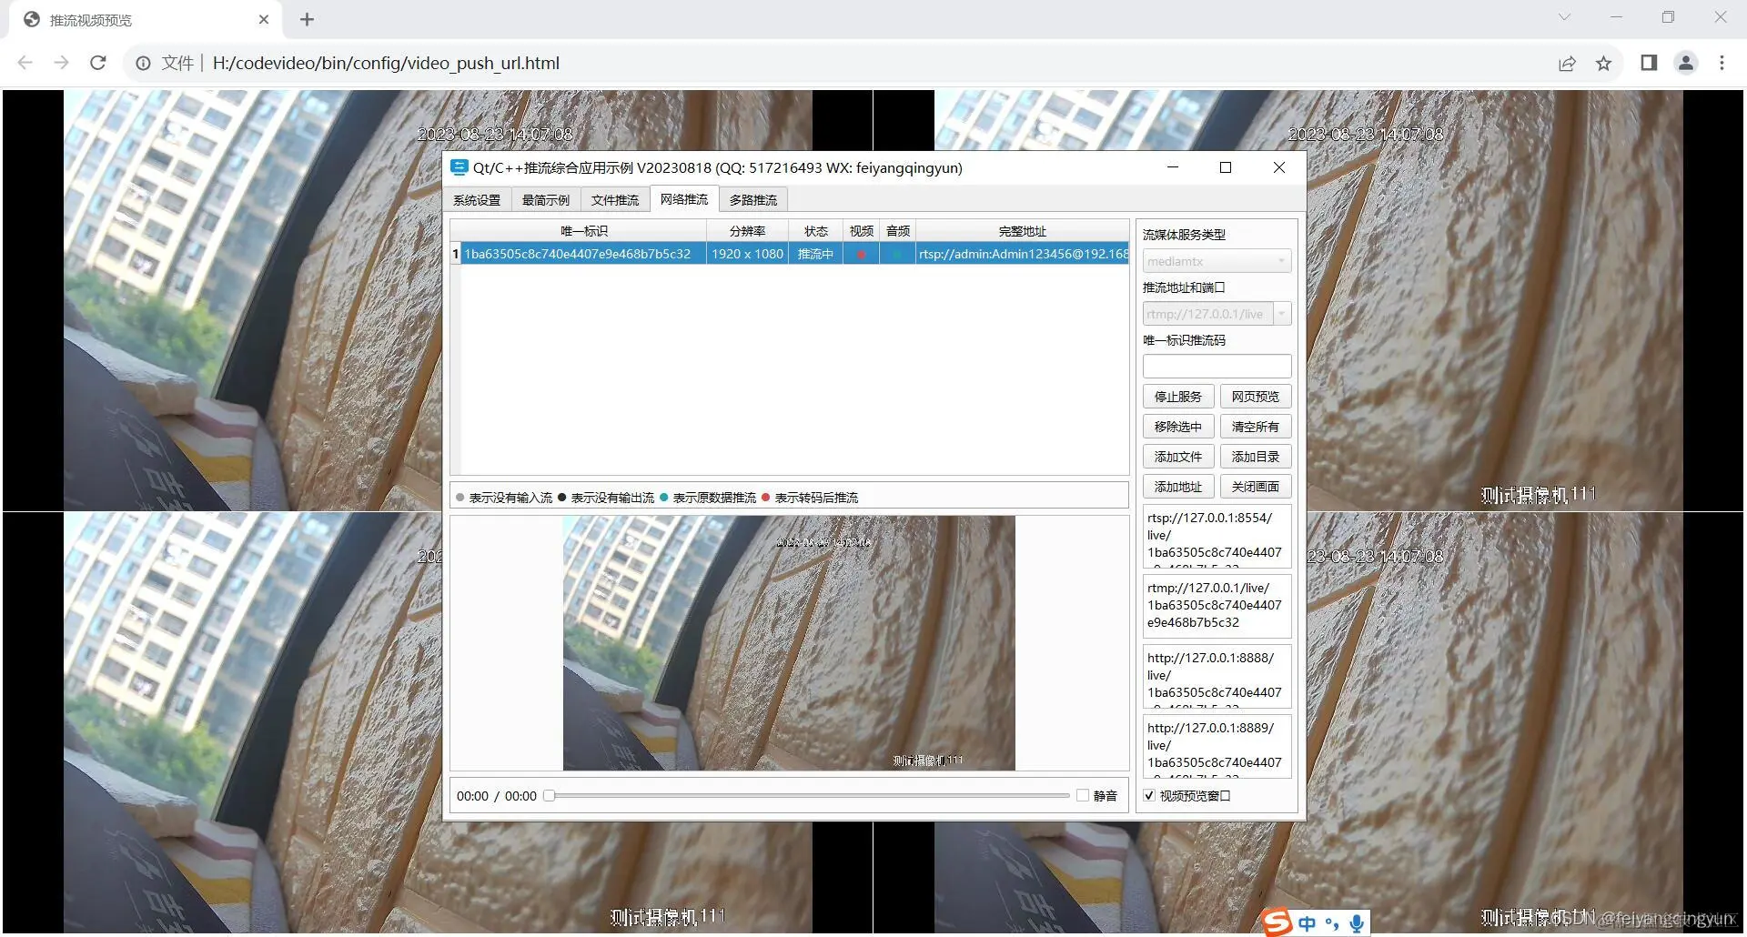The height and width of the screenshot is (937, 1747).
Task: Click the red video indicator dot in row 1
Action: pos(861,254)
